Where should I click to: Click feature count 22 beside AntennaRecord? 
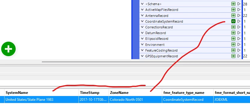(x=245, y=16)
